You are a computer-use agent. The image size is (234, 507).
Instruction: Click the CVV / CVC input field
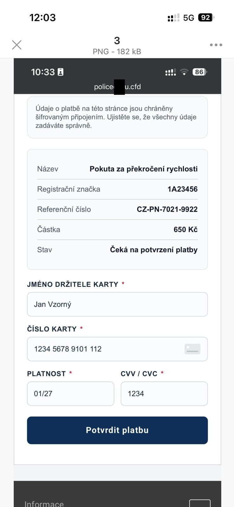click(164, 394)
